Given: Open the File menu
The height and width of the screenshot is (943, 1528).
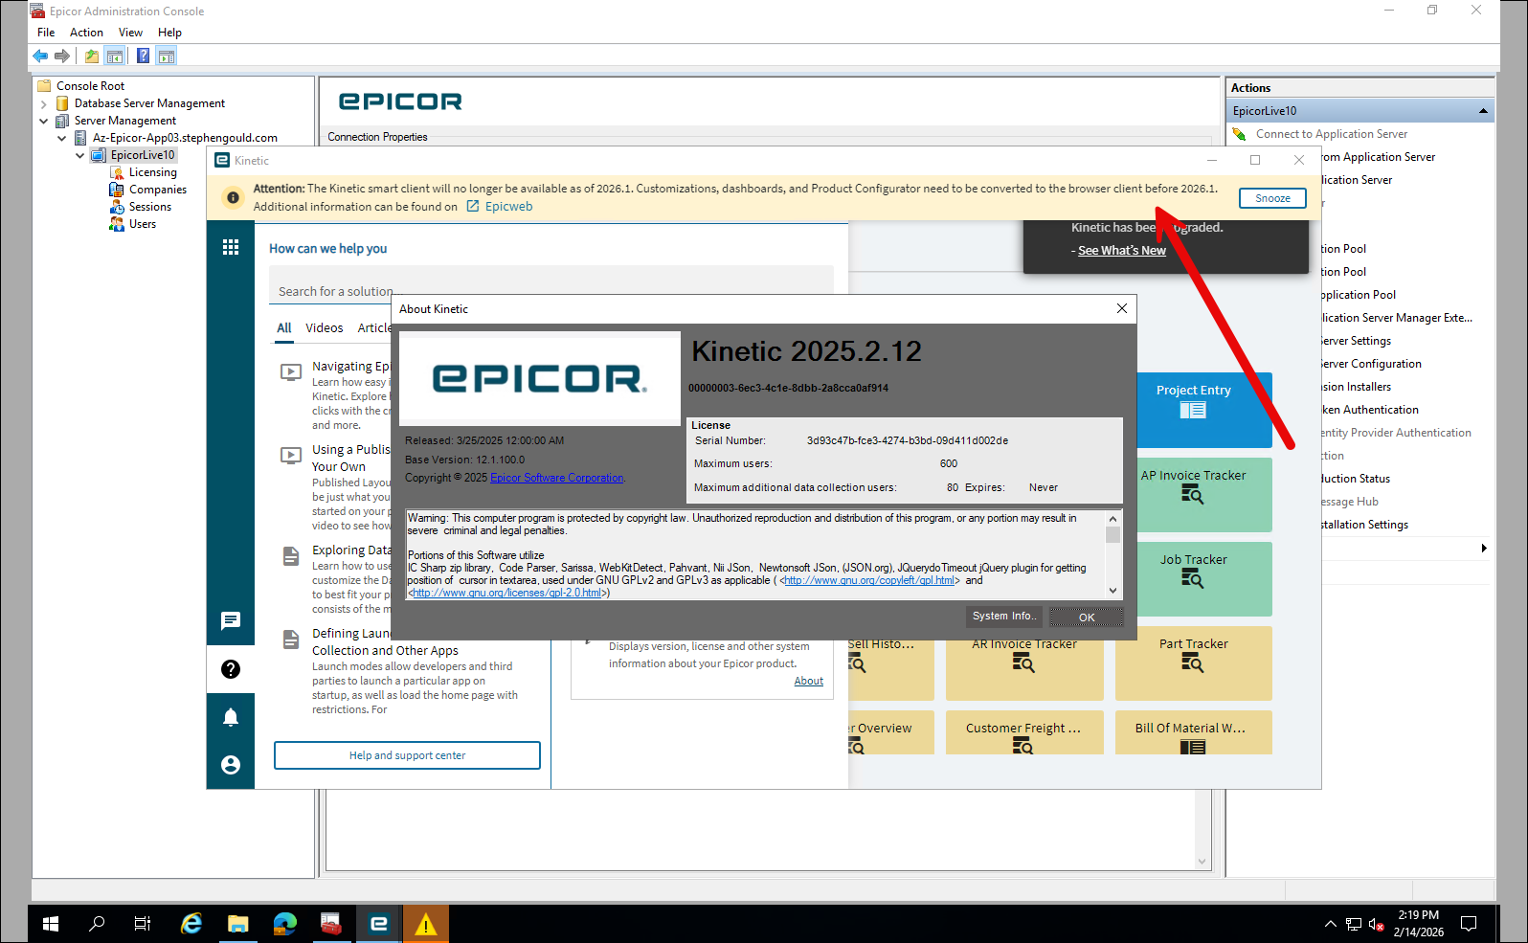Looking at the screenshot, I should (46, 33).
